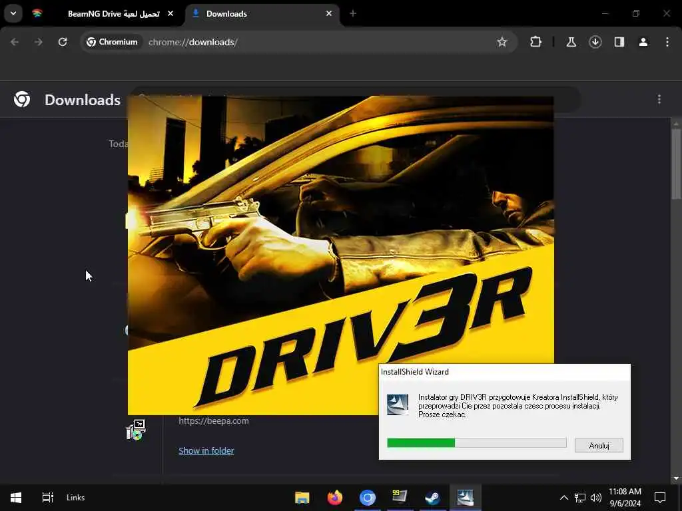Click the downloaded installer file icon
Image resolution: width=682 pixels, height=511 pixels.
coord(136,430)
